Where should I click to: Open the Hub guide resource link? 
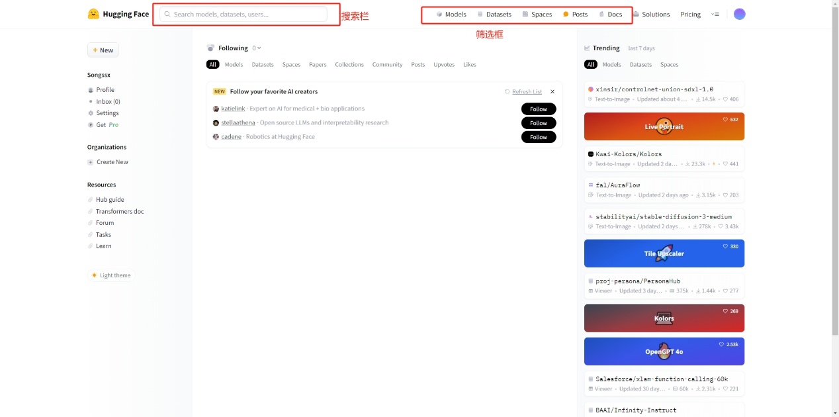pos(110,200)
